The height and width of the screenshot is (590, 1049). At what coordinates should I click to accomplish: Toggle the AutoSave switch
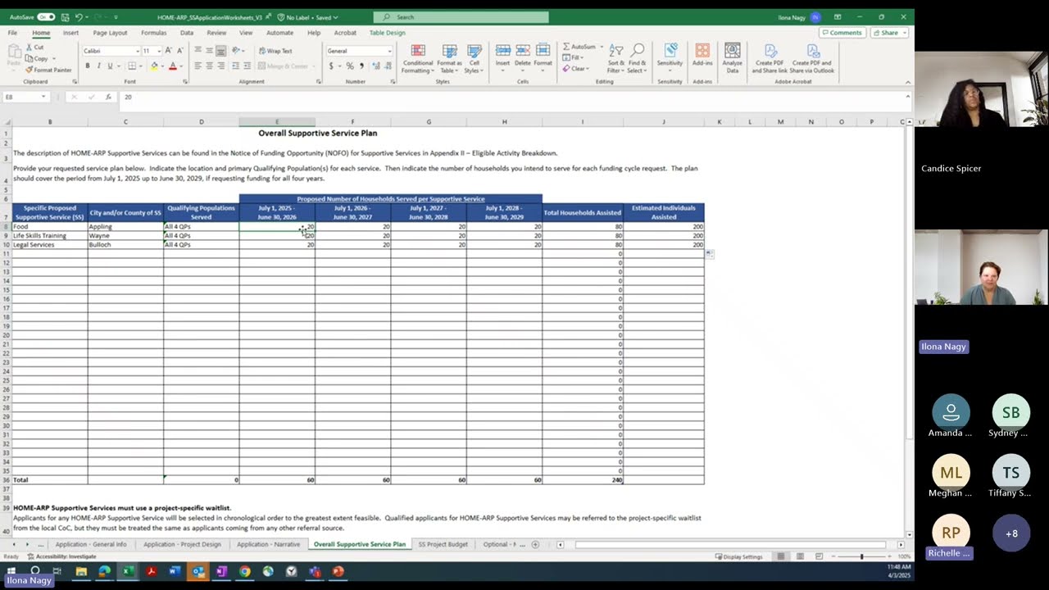[46, 17]
